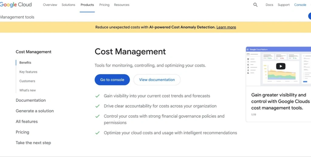Image resolution: width=311 pixels, height=157 pixels.
Task: Open the Docs link
Action: click(269, 5)
